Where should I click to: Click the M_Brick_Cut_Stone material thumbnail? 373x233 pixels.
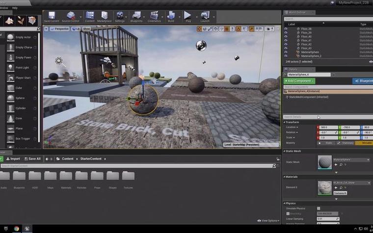[325, 188]
